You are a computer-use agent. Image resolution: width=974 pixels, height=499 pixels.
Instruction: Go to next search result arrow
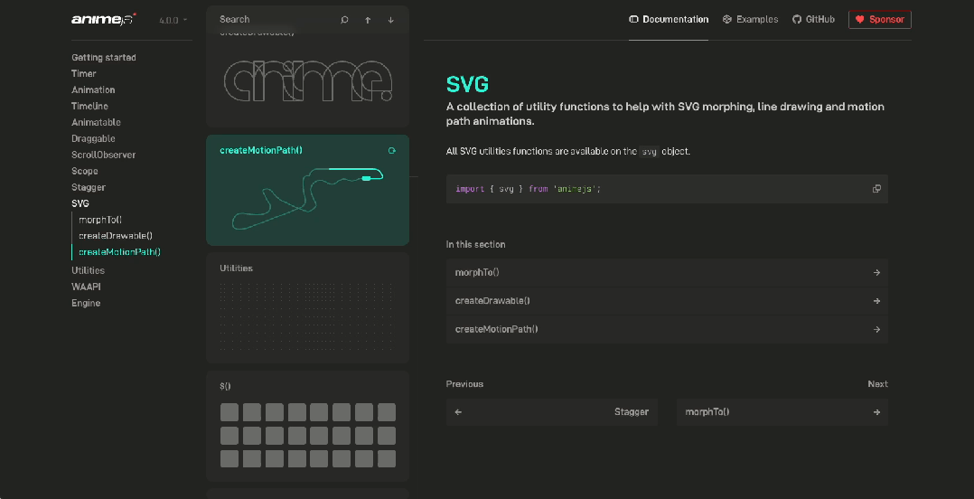tap(390, 20)
